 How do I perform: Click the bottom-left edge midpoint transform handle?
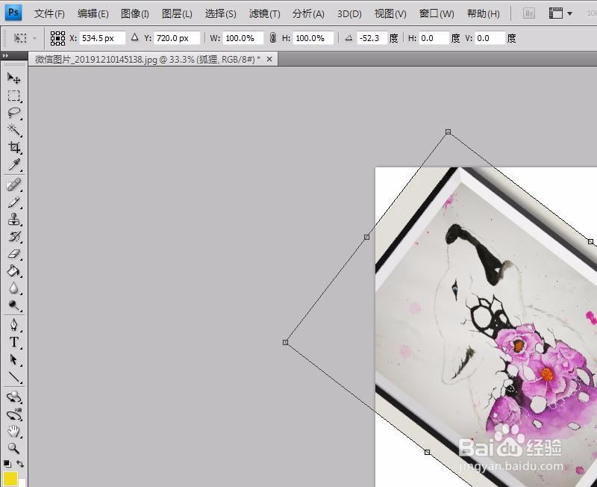(427, 452)
